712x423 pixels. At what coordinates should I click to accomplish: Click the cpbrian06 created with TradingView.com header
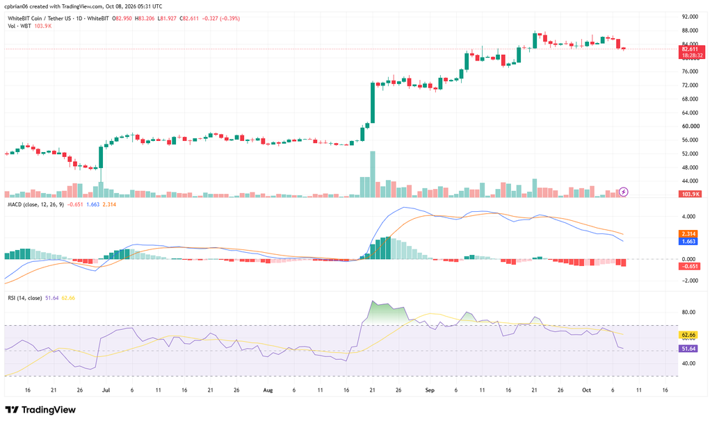[83, 6]
